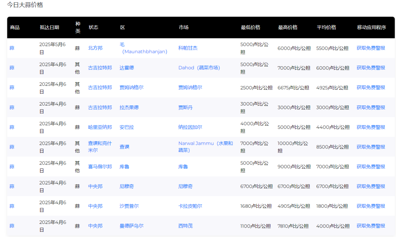Click 获取免费警报 in the 贾斯丹 row
Viewport: 396px width, 237px height.
coord(370,107)
